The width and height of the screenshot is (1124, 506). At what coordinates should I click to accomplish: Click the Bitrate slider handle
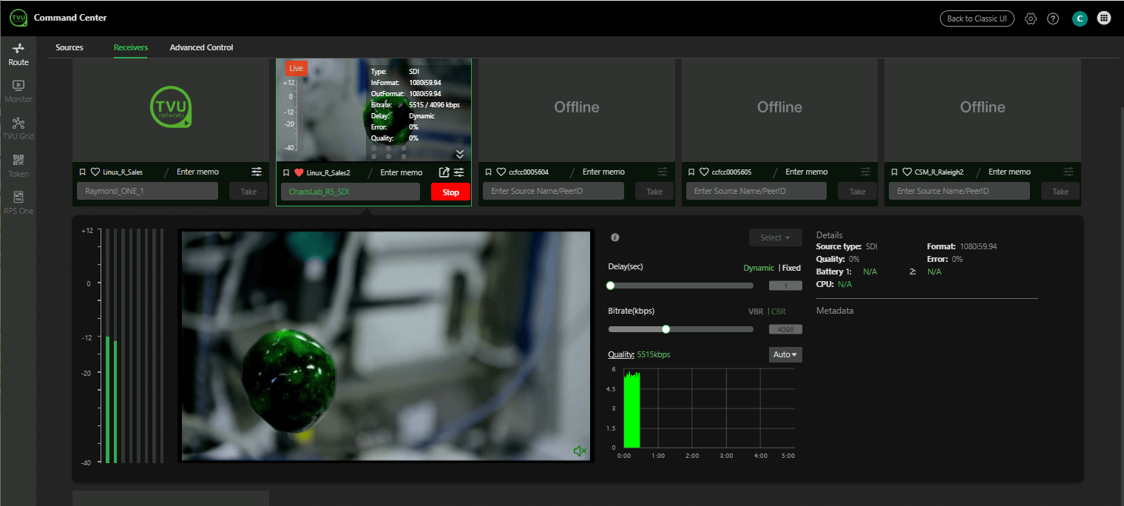point(666,329)
